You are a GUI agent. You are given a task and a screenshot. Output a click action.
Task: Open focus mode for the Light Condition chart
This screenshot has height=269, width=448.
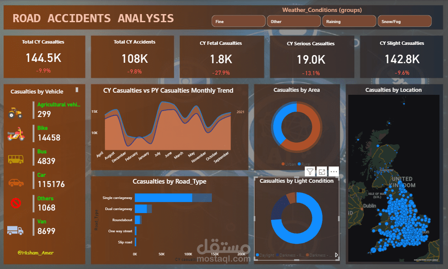click(321, 171)
